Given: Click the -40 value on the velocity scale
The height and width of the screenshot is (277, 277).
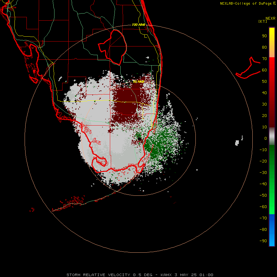Looking at the screenshot, I should [263, 184].
